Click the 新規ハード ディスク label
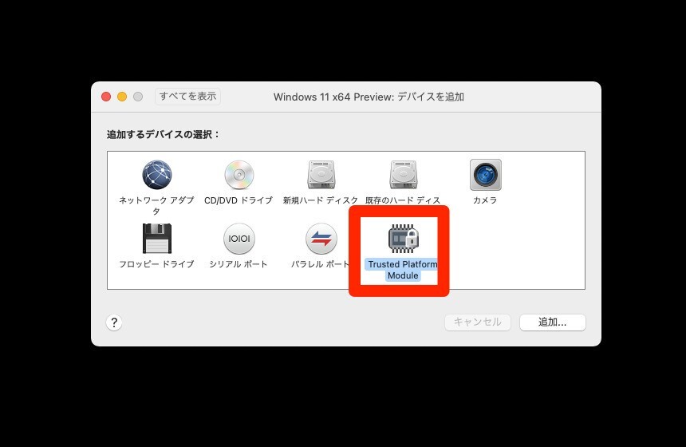 click(x=321, y=200)
